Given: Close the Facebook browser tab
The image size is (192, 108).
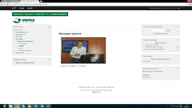Looking at the screenshot, I should pyautogui.click(x=19, y=1).
